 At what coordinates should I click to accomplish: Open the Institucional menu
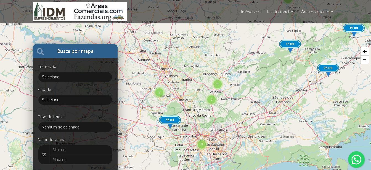point(280,12)
